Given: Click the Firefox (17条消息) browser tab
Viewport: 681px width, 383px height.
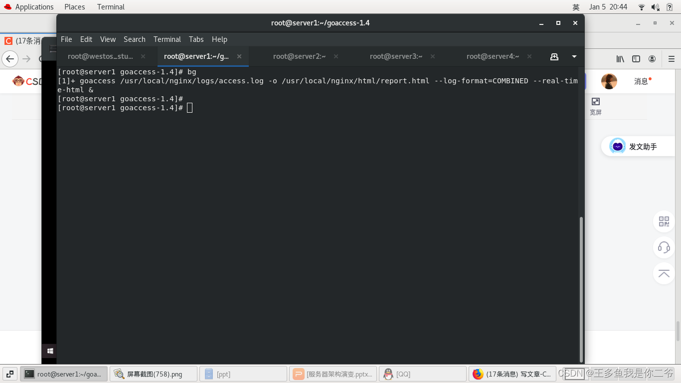Looking at the screenshot, I should [x=22, y=41].
